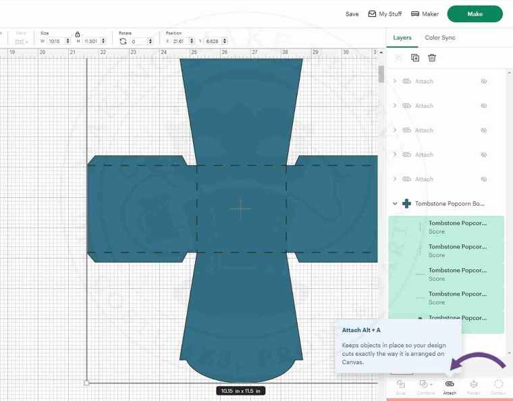This screenshot has width=513, height=401.
Task: Click the Contour tool icon
Action: [498, 383]
